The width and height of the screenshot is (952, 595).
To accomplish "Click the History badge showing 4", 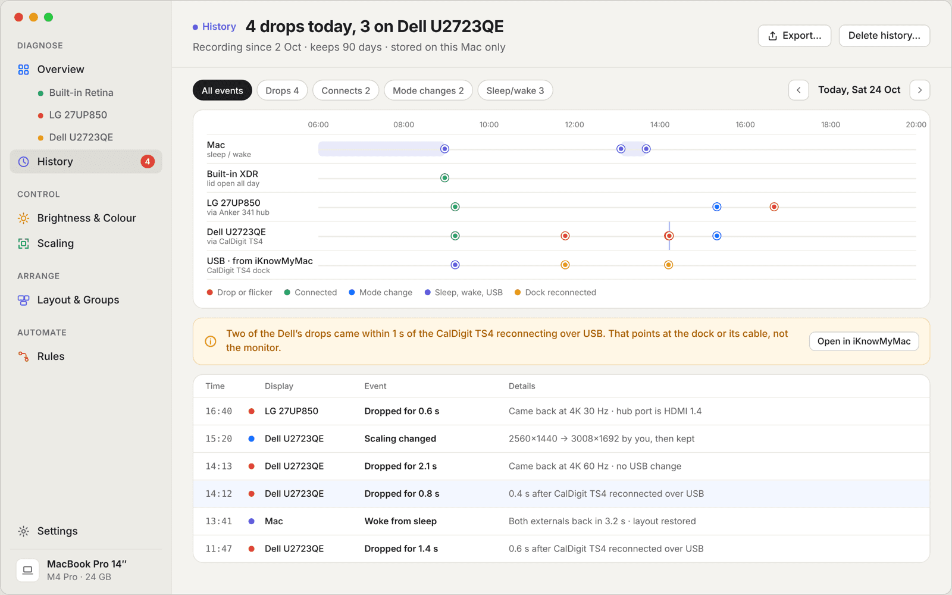I will point(148,162).
